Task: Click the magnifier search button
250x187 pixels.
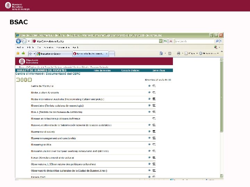Action: [x=217, y=41]
